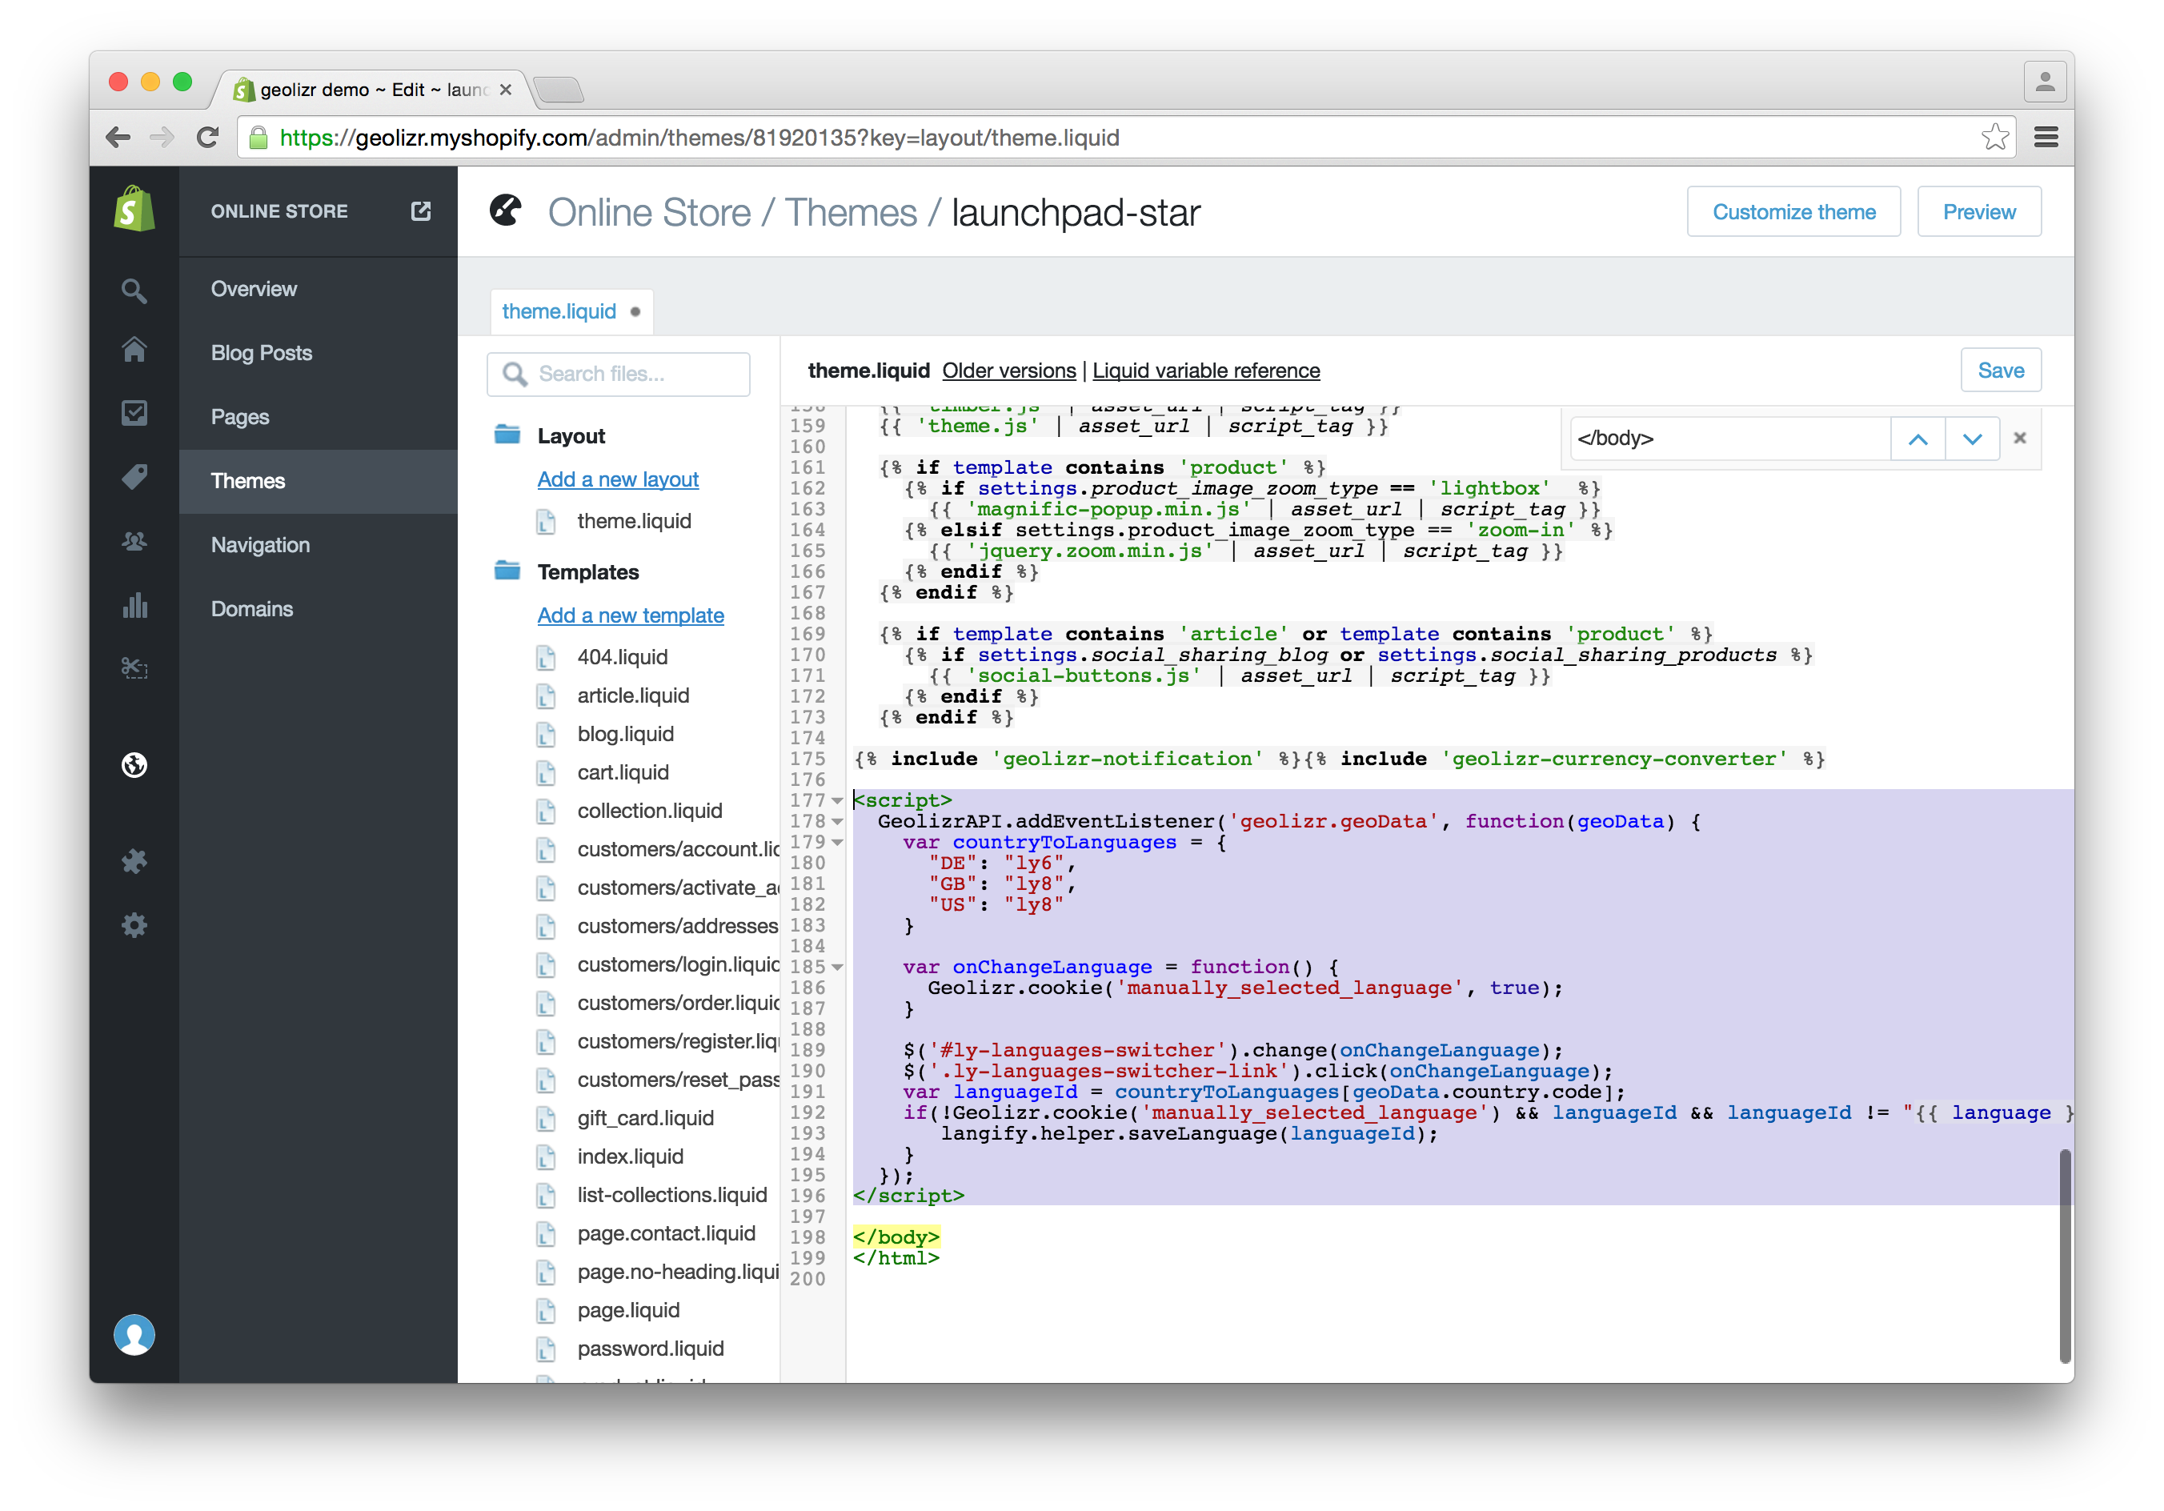
Task: Click the Shopify logo icon
Action: point(134,210)
